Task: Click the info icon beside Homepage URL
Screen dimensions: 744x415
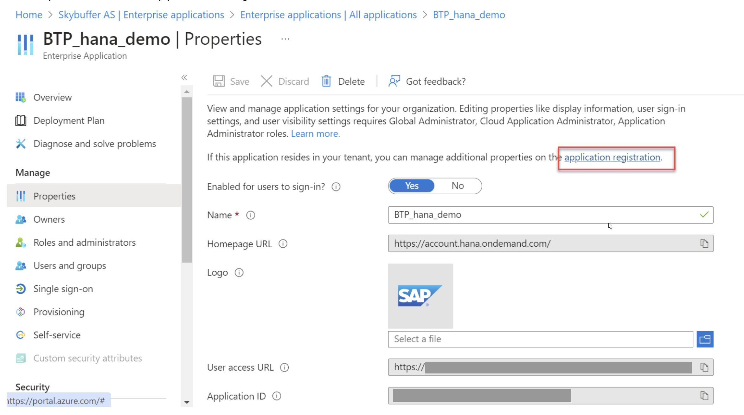Action: pyautogui.click(x=283, y=244)
